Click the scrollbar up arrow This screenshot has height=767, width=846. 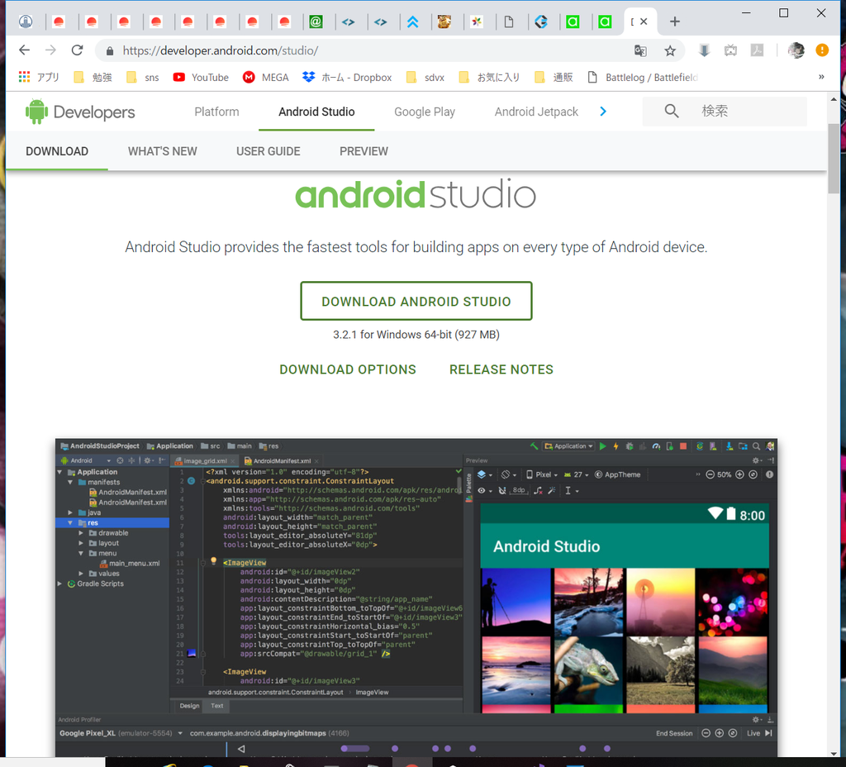click(x=834, y=99)
